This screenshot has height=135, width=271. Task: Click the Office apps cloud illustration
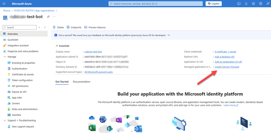pyautogui.click(x=115, y=124)
